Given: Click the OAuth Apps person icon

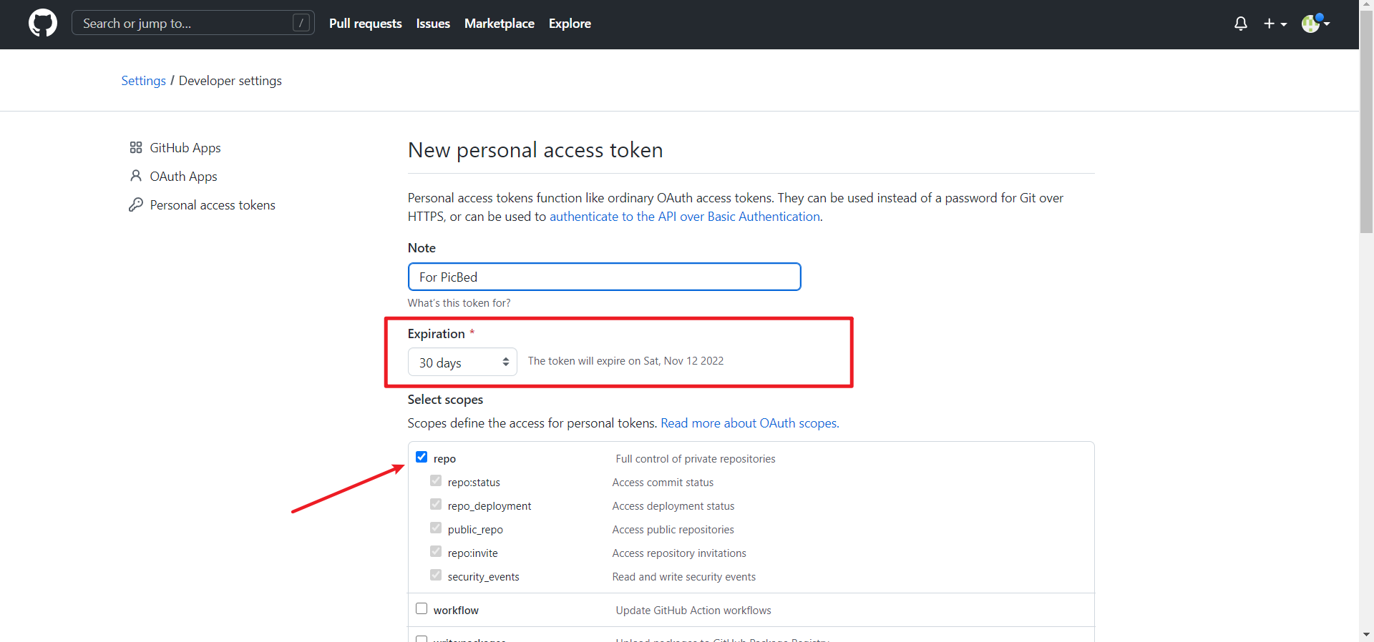Looking at the screenshot, I should [136, 176].
